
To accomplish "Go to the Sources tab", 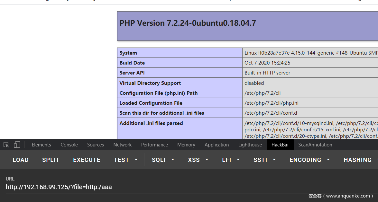I will (x=96, y=145).
